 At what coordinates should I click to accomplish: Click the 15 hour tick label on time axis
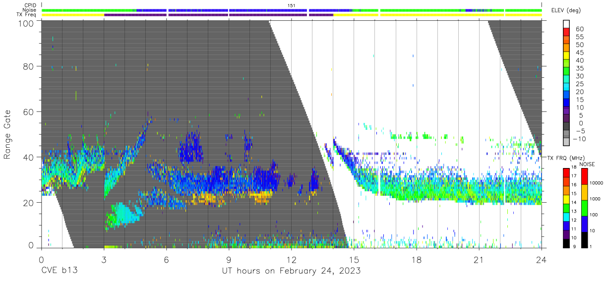pos(354,260)
